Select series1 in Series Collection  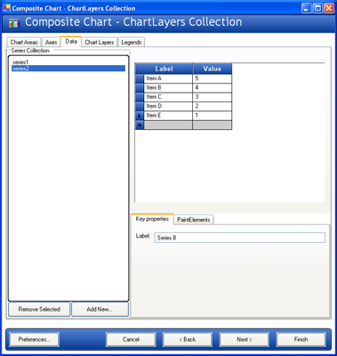point(68,62)
